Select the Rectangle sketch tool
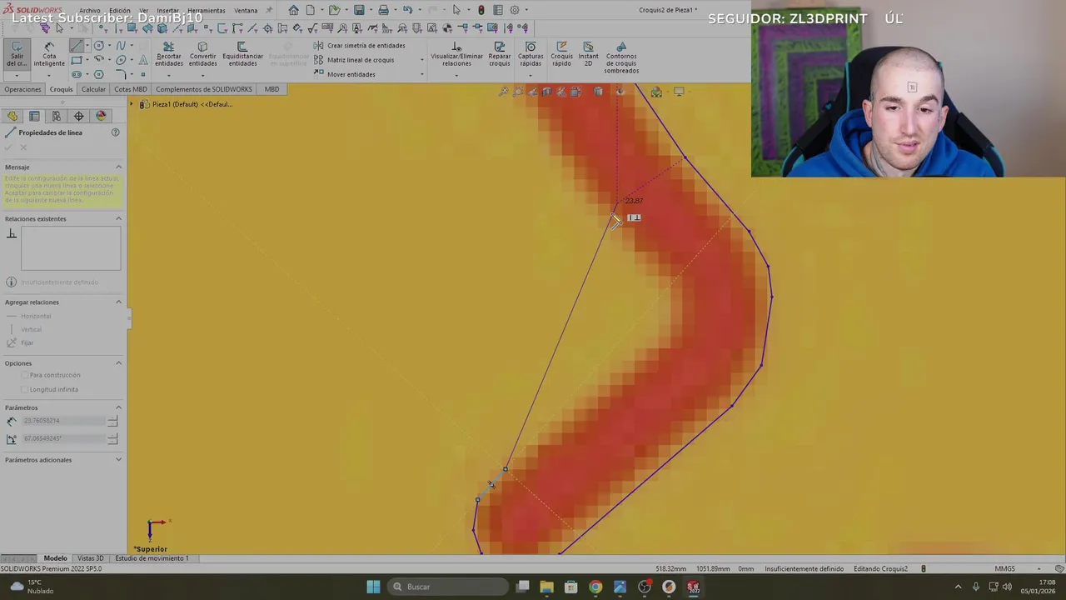The height and width of the screenshot is (600, 1066). [77, 60]
